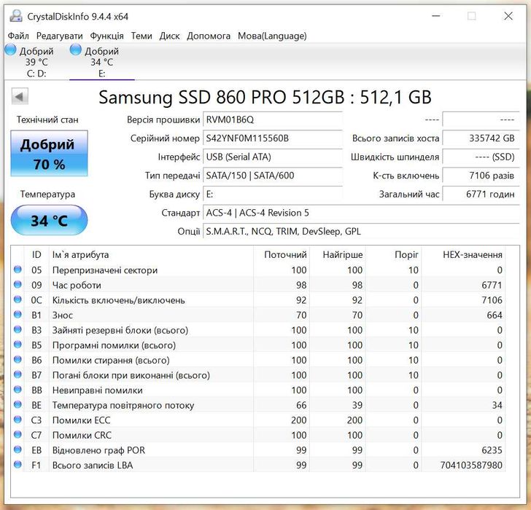Click status dot of row BB Невиправні помилки

[18, 390]
